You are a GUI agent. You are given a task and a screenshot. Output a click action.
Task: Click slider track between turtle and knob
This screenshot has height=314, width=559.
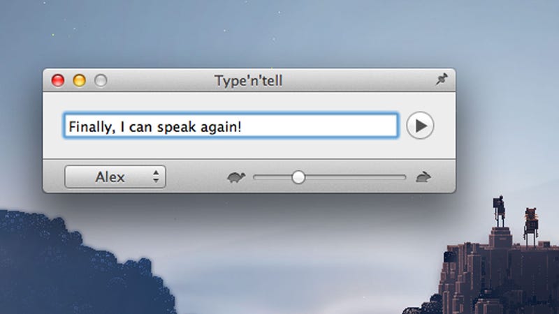[x=273, y=177]
